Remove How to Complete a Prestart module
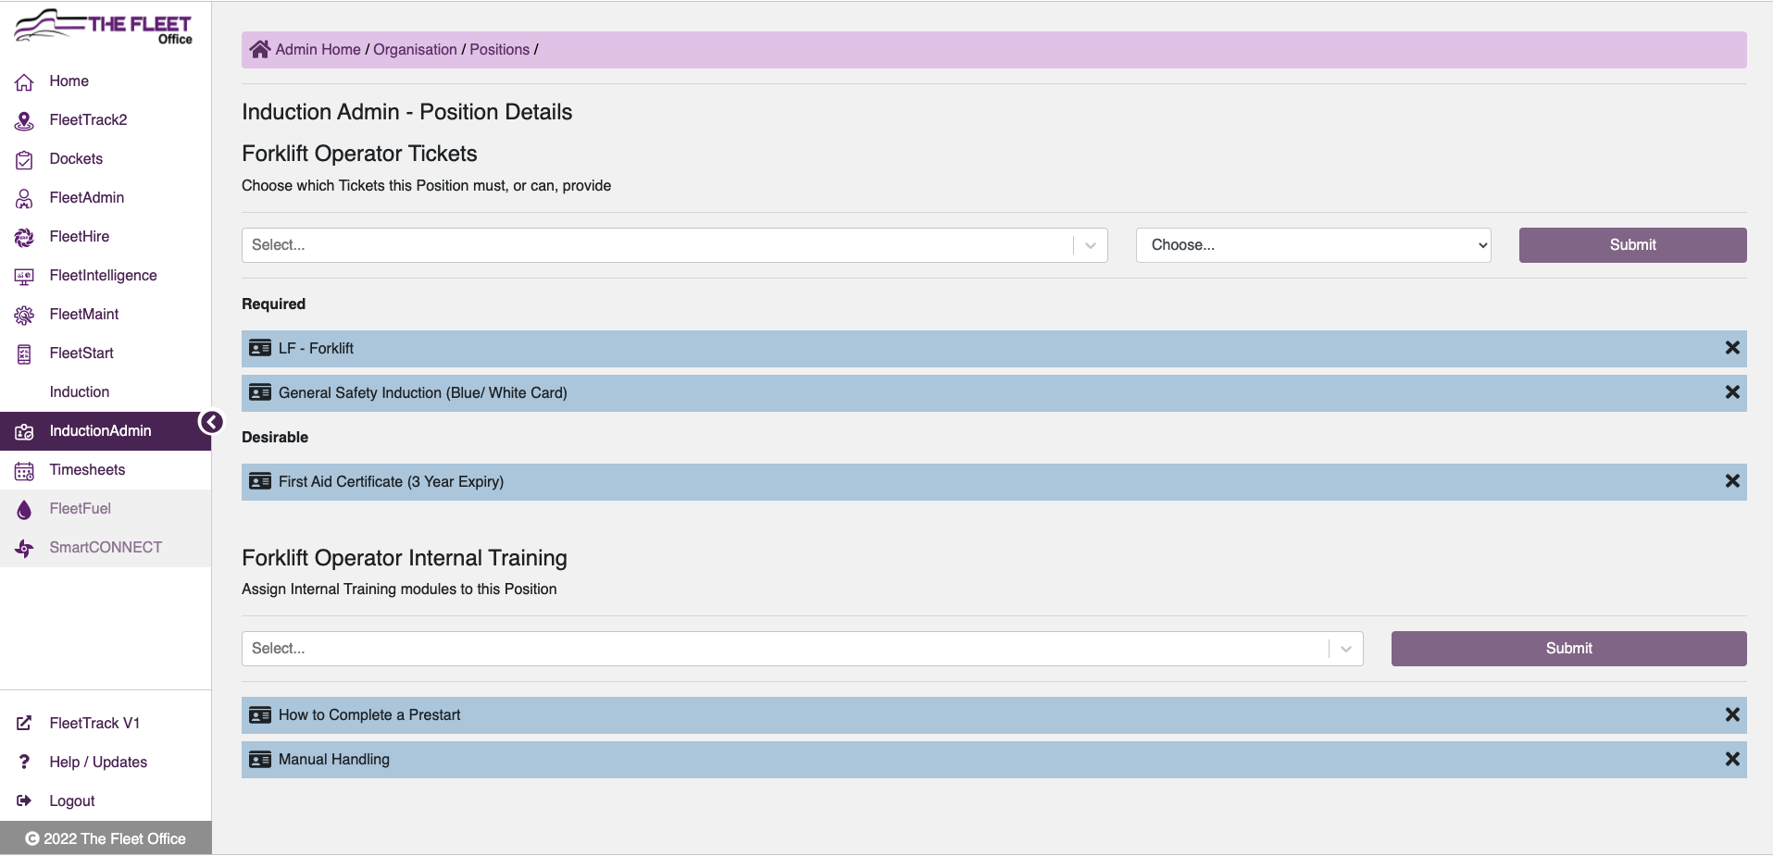 pyautogui.click(x=1732, y=714)
